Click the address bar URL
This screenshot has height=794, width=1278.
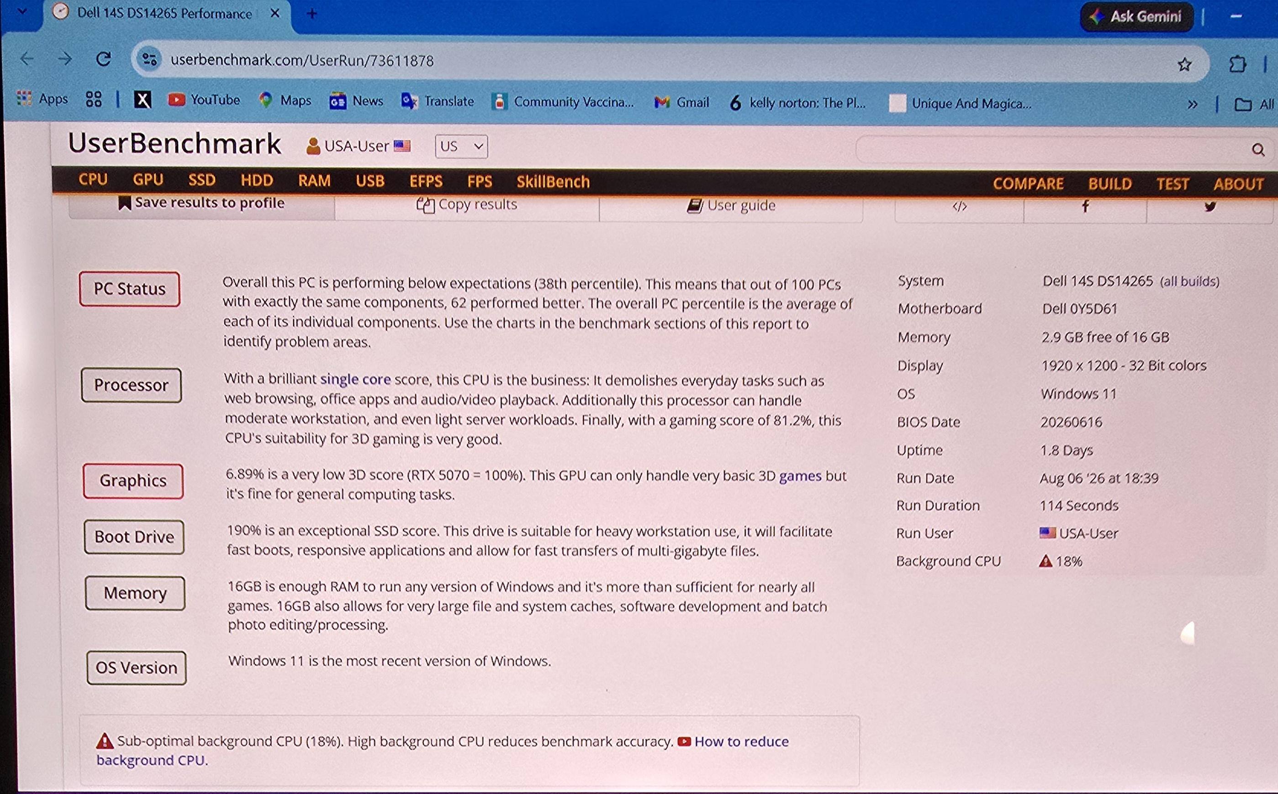tap(302, 60)
